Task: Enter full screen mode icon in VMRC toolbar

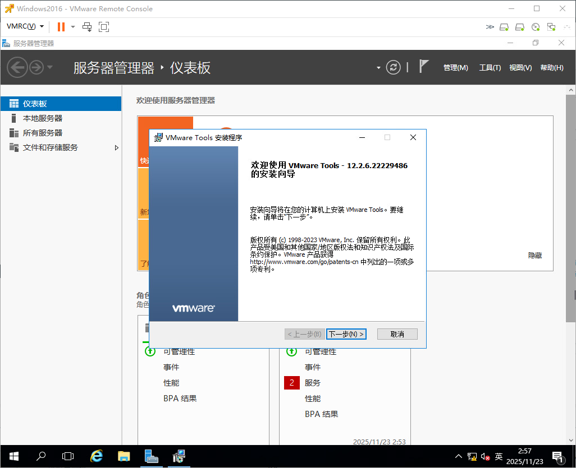Action: coord(104,27)
